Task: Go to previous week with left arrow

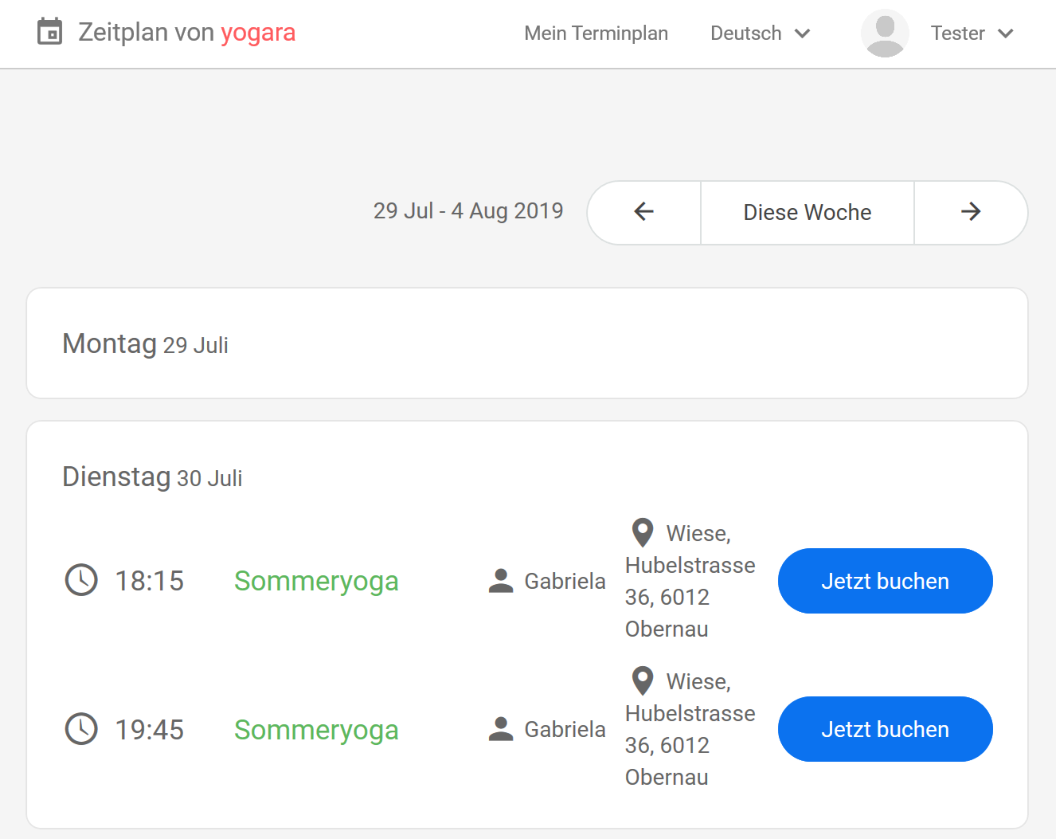Action: point(644,212)
